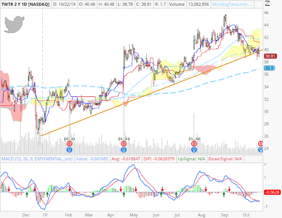Screen dimensions: 282x218
Task: Open the lightbulb event icon near Feb
Action: [70, 150]
